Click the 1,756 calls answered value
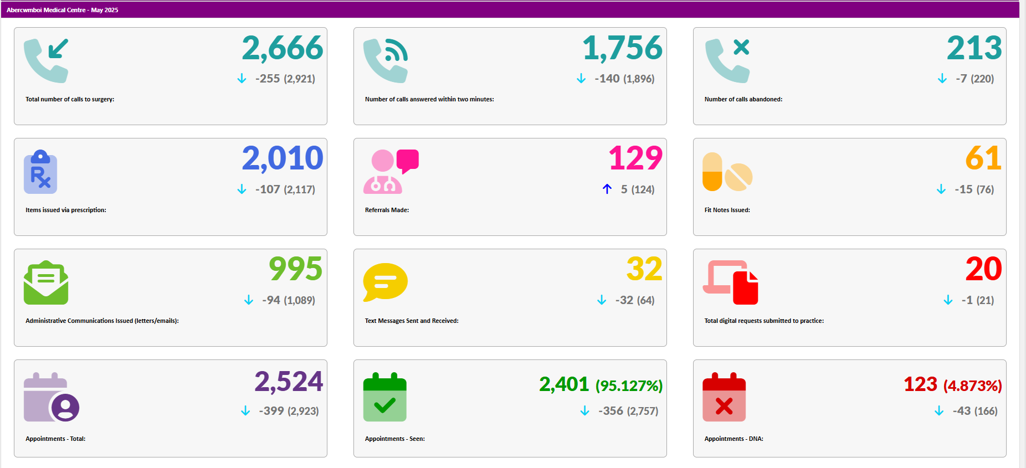Screen dimensions: 1026x468 point(623,48)
